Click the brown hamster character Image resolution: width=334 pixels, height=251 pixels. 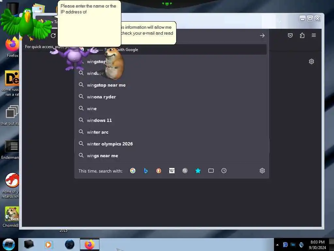point(114,64)
